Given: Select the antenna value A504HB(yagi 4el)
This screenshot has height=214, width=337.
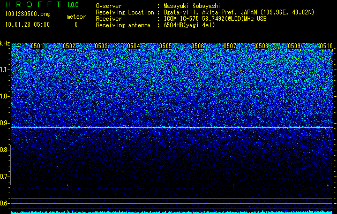Looking at the screenshot, I should [189, 25].
